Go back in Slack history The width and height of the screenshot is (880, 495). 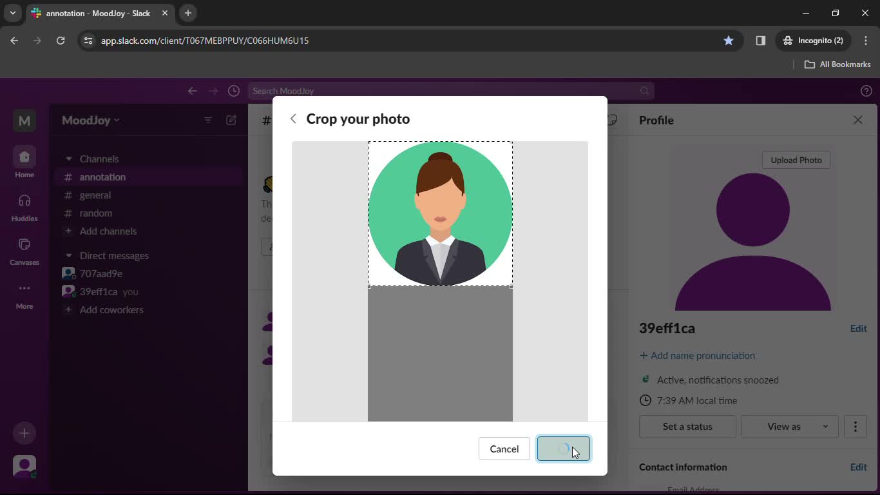coord(192,91)
